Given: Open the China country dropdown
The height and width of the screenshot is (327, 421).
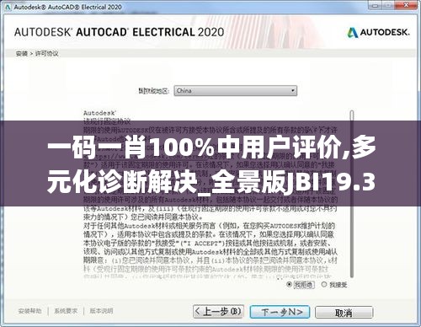Looking at the screenshot, I should click(x=235, y=91).
